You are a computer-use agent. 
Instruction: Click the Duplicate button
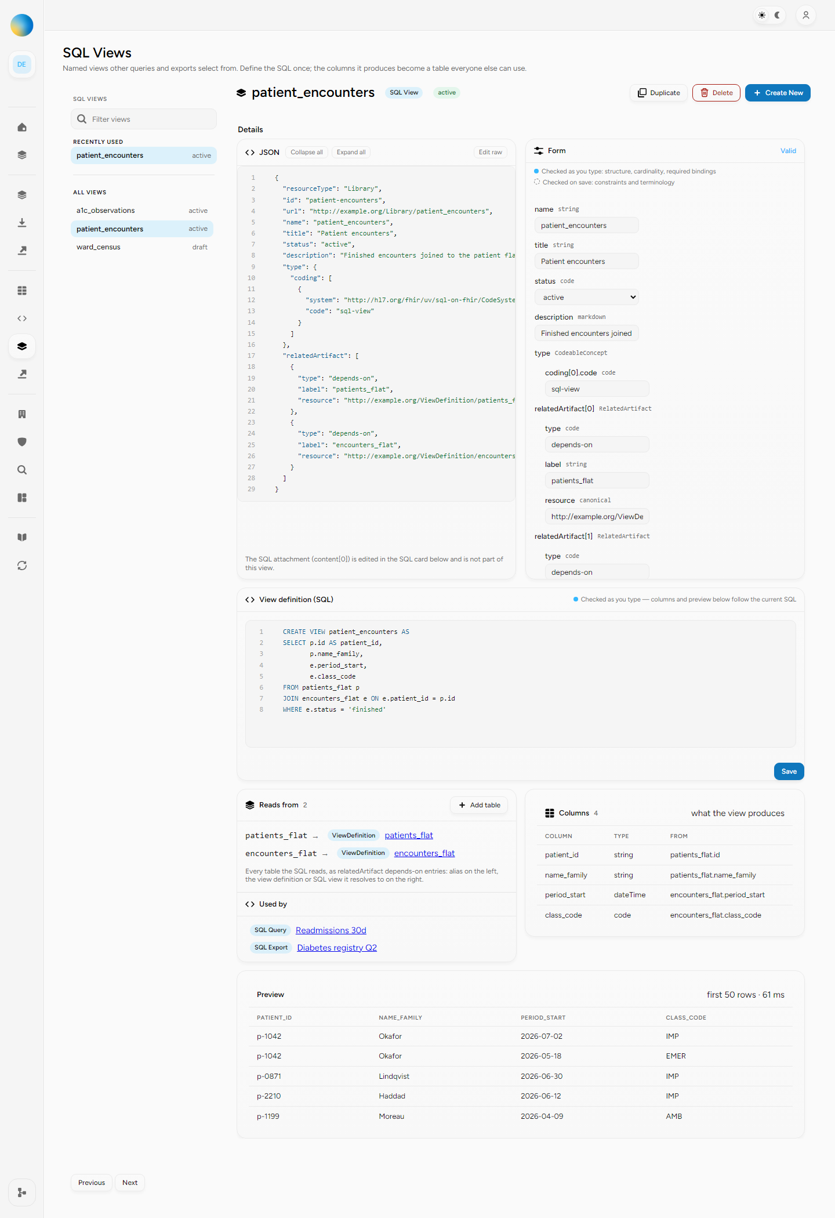click(659, 93)
